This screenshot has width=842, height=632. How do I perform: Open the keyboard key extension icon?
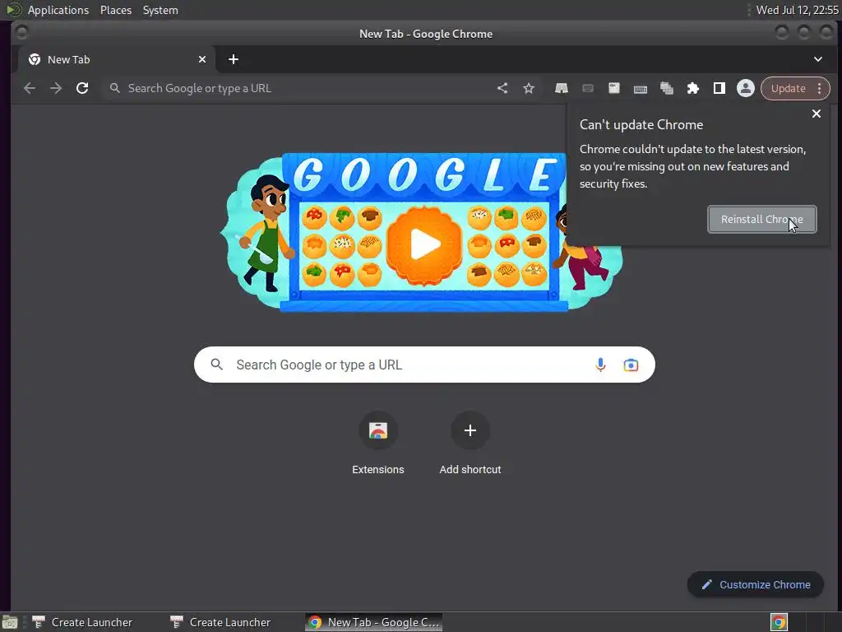(x=613, y=88)
